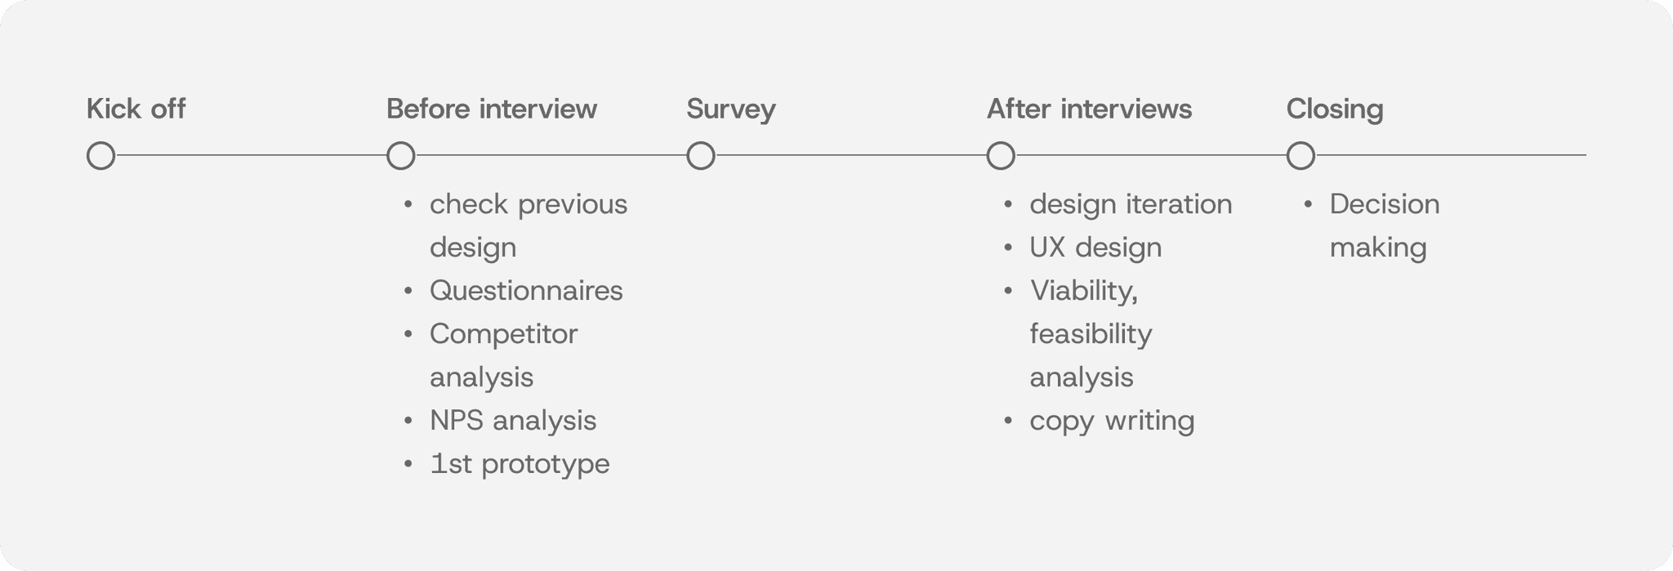Screen dimensions: 1673x571
Task: Click the Closing circle marker
Action: click(1300, 155)
